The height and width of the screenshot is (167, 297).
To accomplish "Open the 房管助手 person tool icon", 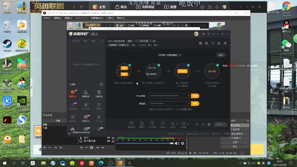I will click(x=86, y=94).
